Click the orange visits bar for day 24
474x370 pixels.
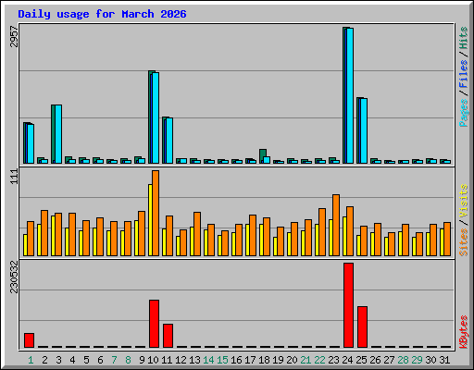(350, 231)
